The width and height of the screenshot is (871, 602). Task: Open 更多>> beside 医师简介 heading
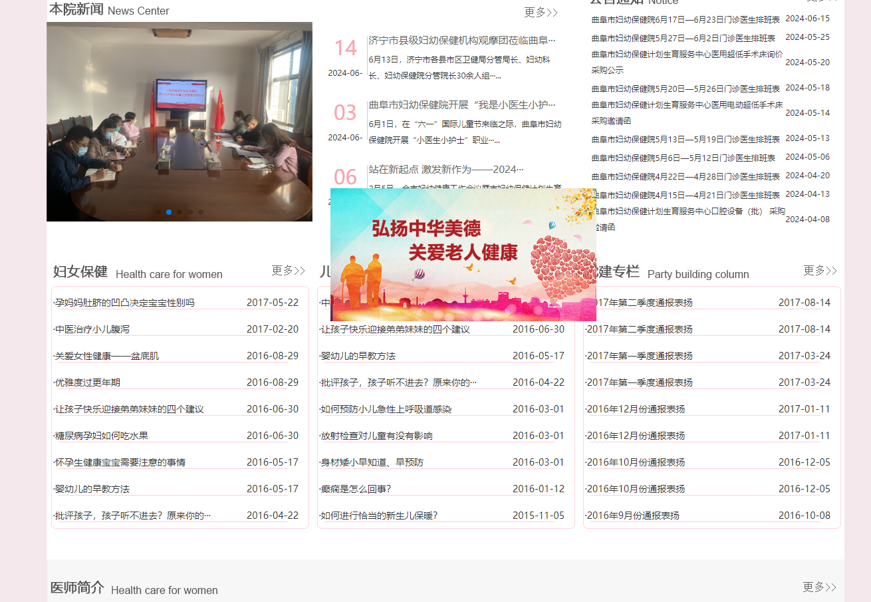point(819,587)
